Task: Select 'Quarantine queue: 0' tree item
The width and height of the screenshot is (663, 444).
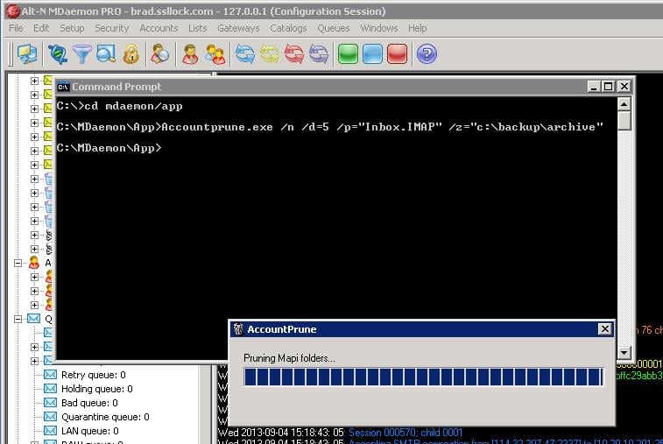Action: (x=105, y=417)
